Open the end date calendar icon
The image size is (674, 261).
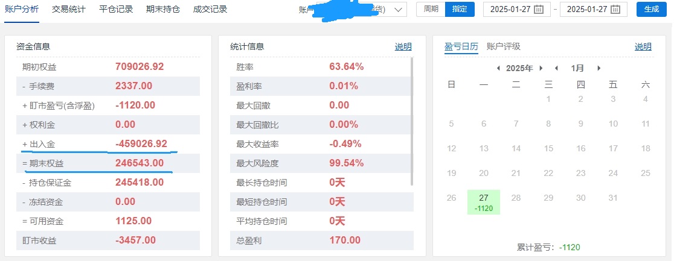point(615,10)
